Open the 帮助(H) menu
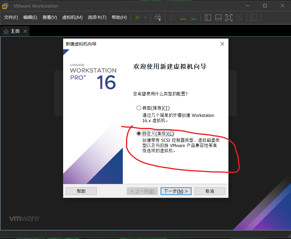Viewport: 291px width, 239px height. click(x=119, y=17)
